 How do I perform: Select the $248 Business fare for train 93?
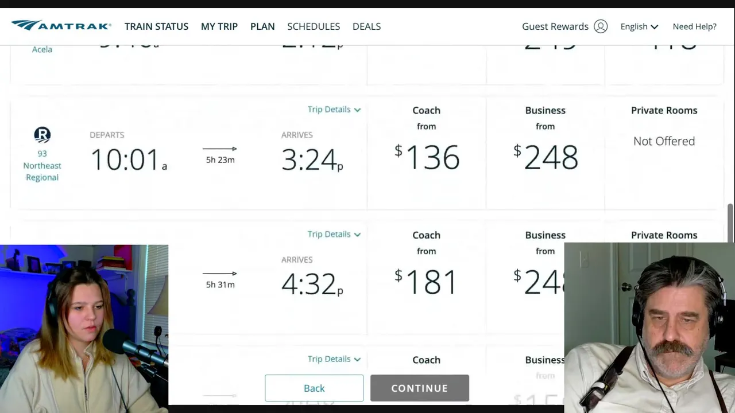[x=546, y=157]
